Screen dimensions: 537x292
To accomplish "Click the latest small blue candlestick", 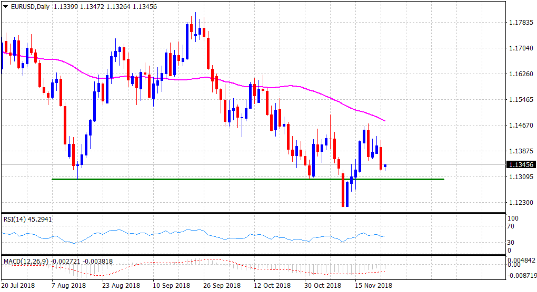I will pos(385,165).
